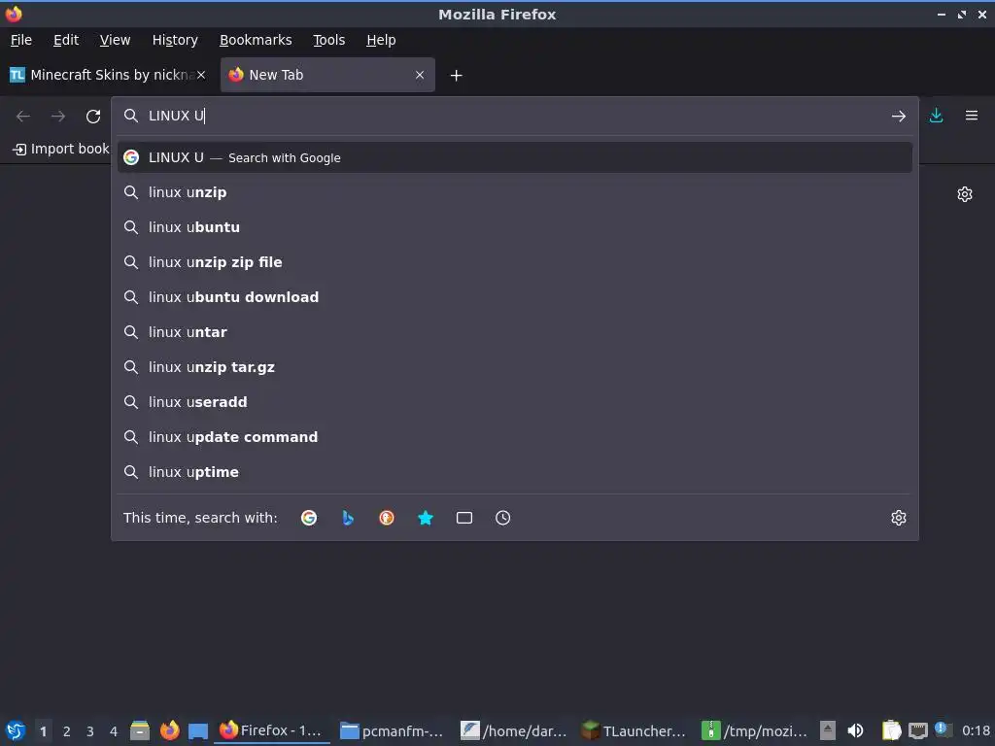Activate the /tmp/mozi... taskbar entry
Image resolution: width=995 pixels, height=746 pixels.
[x=755, y=730]
